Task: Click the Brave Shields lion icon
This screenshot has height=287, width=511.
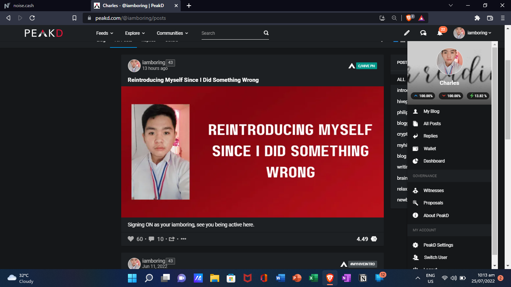Action: [x=409, y=18]
